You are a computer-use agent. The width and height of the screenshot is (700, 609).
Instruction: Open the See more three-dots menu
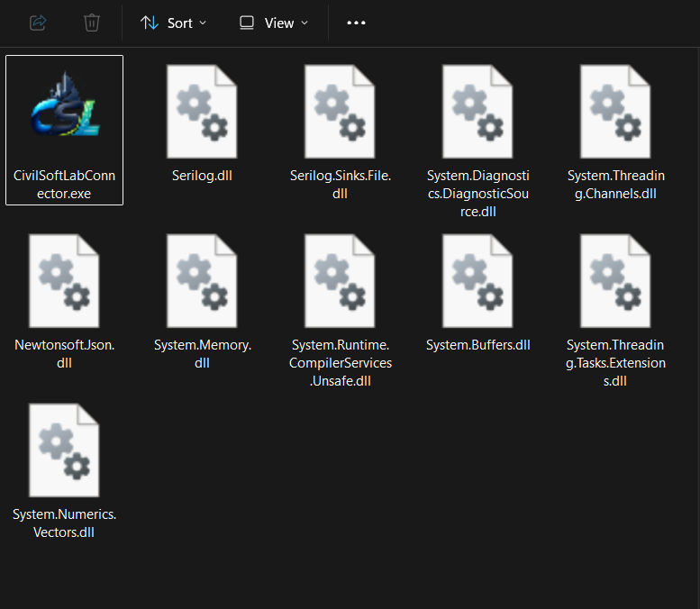pos(356,23)
